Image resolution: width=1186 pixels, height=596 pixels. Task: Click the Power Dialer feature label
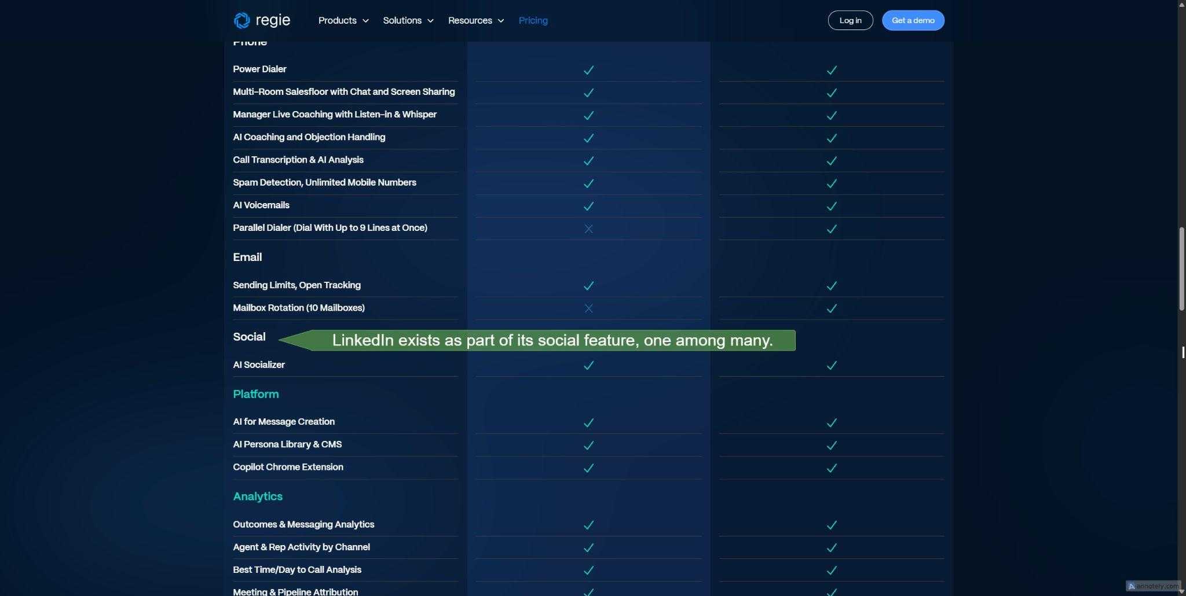click(259, 69)
